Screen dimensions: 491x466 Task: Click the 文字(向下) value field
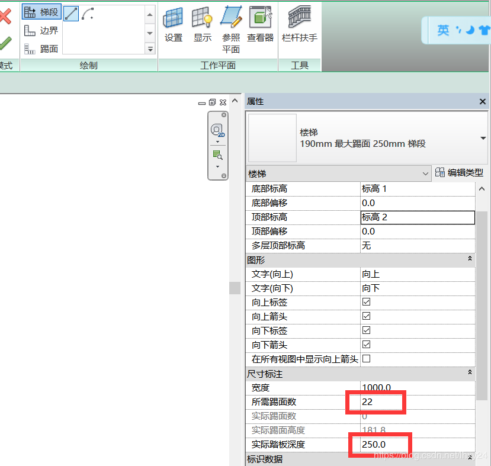(x=418, y=288)
